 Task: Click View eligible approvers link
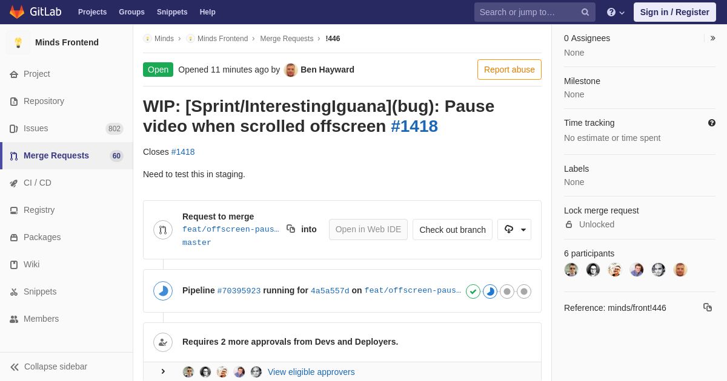point(311,372)
